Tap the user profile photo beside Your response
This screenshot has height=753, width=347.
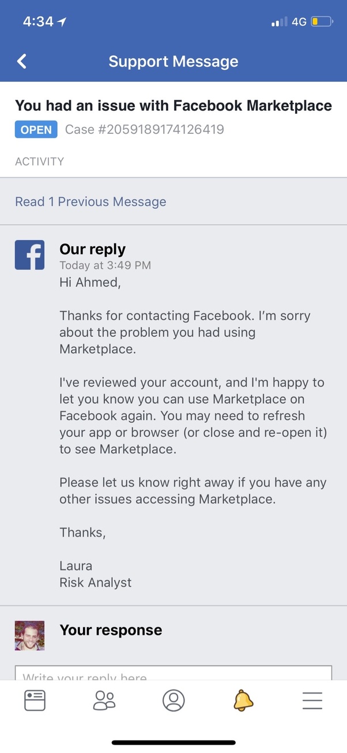click(29, 635)
